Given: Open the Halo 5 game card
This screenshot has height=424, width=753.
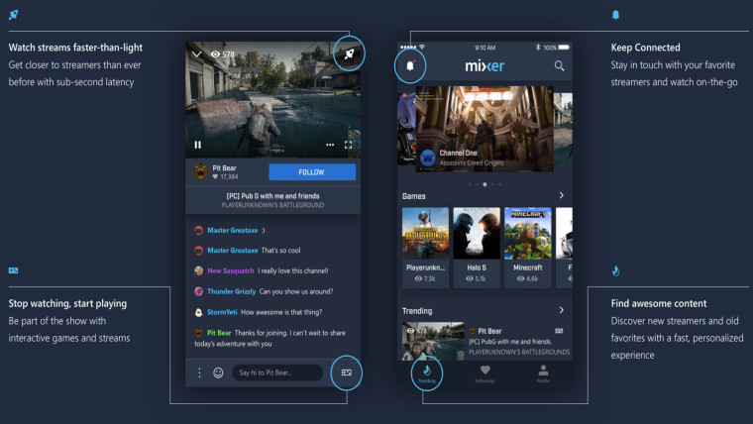Looking at the screenshot, I should tap(477, 248).
